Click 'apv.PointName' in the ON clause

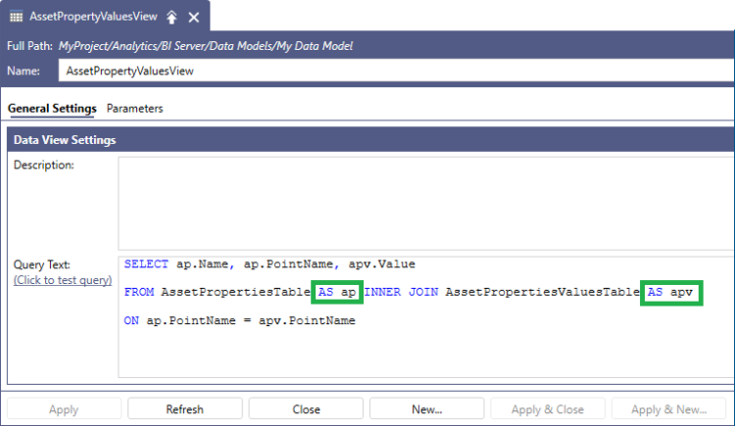click(307, 320)
